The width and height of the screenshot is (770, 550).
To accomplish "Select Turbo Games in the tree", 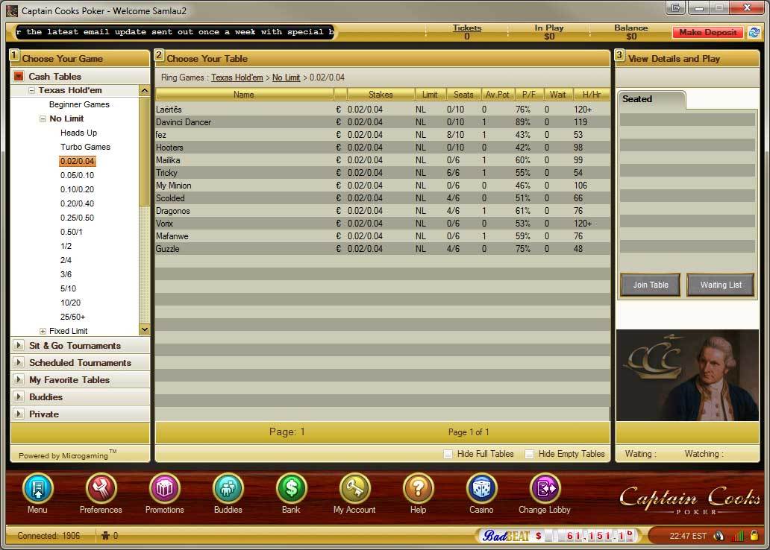I will pyautogui.click(x=86, y=148).
